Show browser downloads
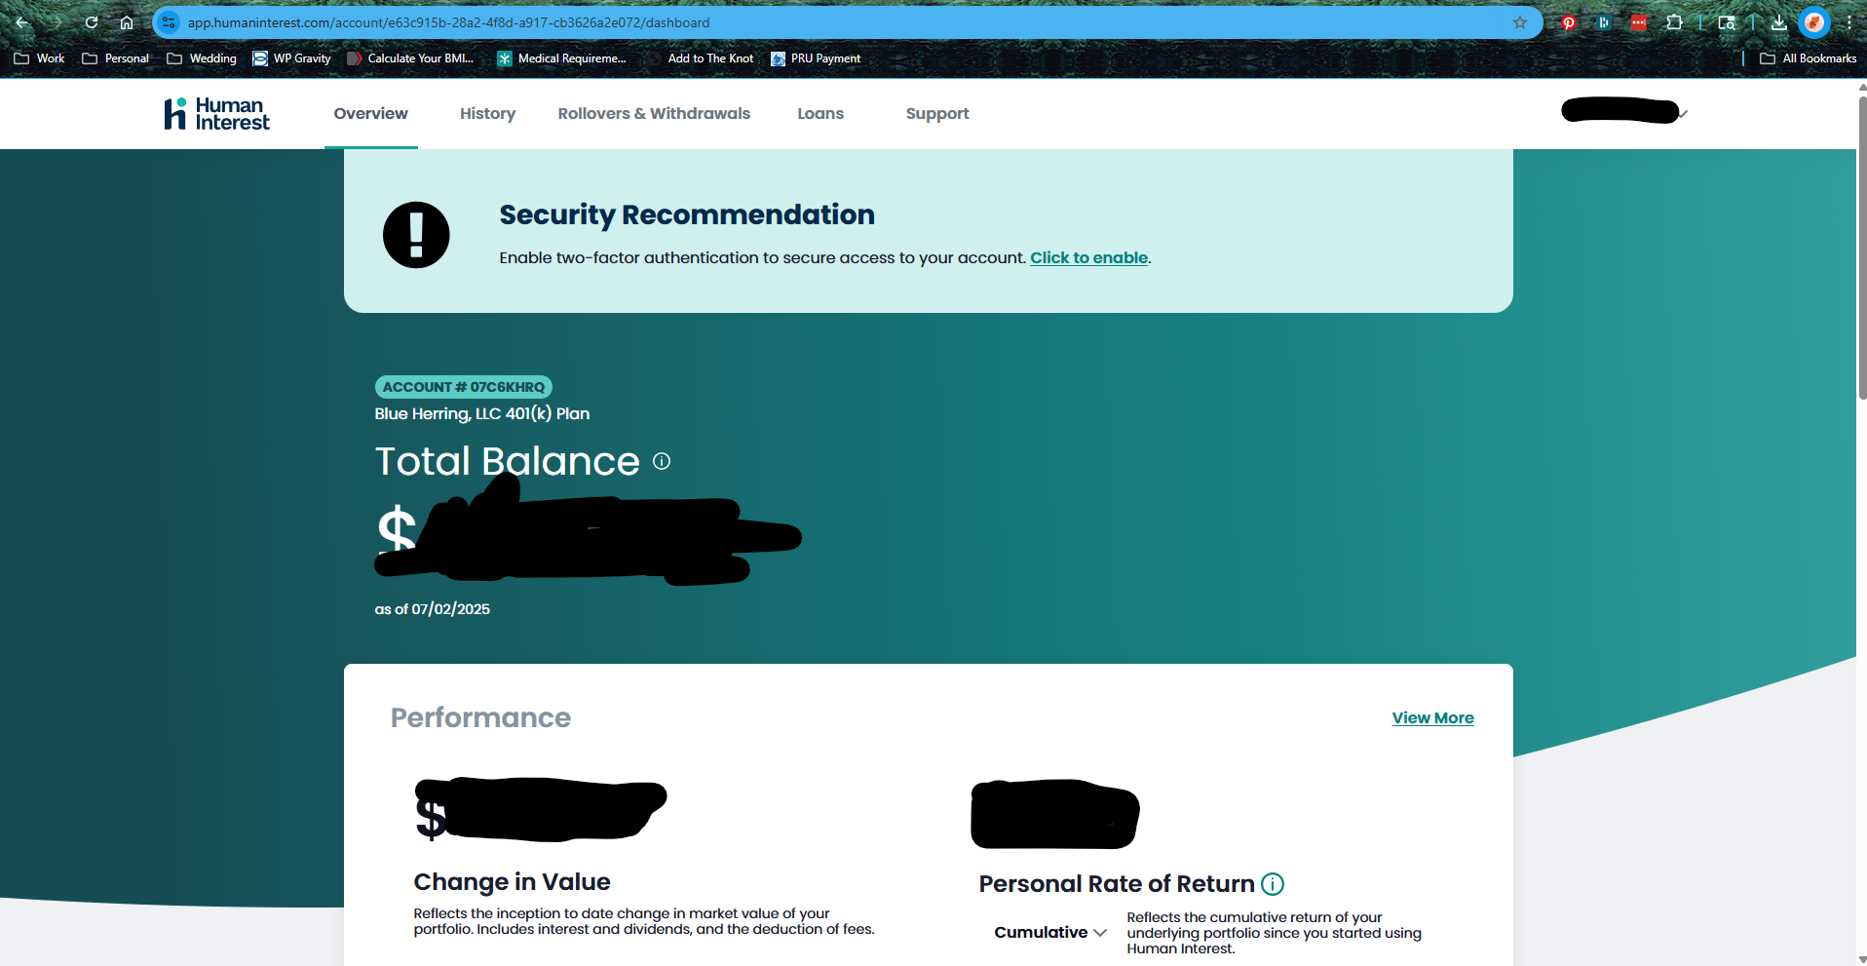1867x966 pixels. (x=1779, y=22)
